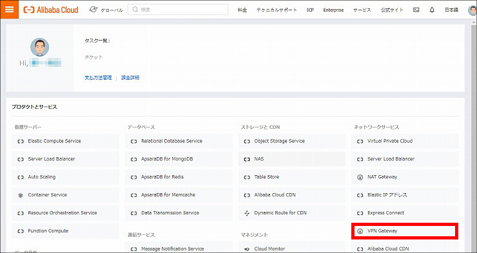Click the データベース category heading
The height and width of the screenshot is (253, 477).
coord(141,127)
